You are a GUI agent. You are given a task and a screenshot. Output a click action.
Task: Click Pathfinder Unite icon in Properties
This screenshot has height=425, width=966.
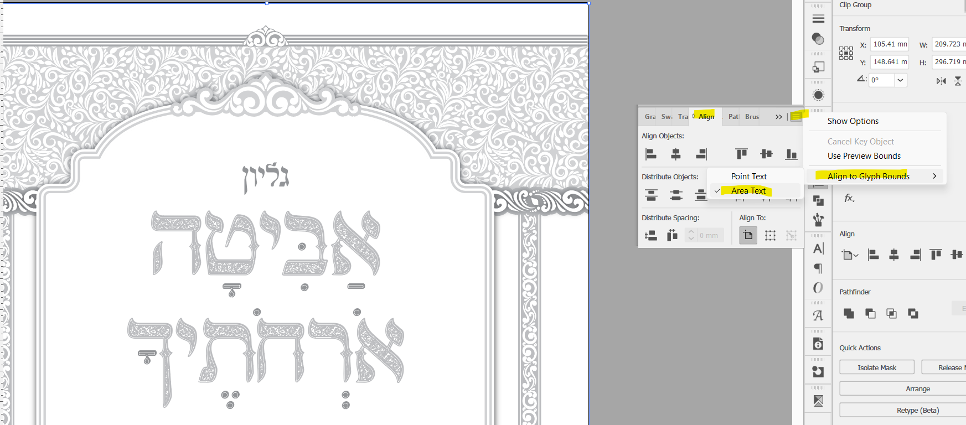click(x=849, y=314)
